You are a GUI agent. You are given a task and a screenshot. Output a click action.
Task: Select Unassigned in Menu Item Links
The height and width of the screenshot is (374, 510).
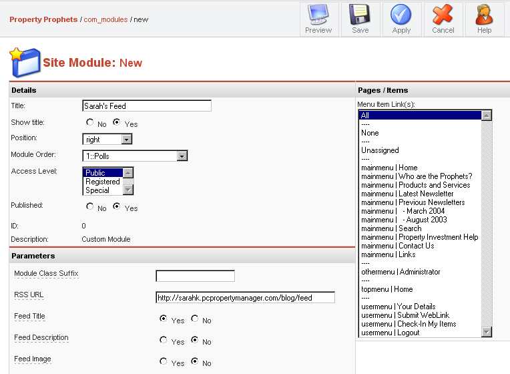click(x=421, y=150)
